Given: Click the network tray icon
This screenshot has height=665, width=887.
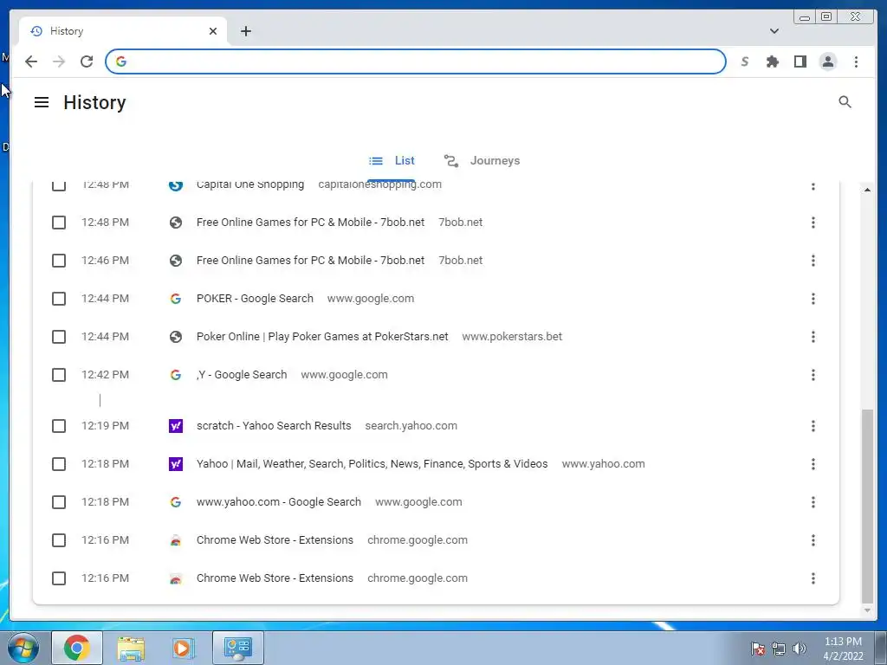Looking at the screenshot, I should (x=779, y=649).
